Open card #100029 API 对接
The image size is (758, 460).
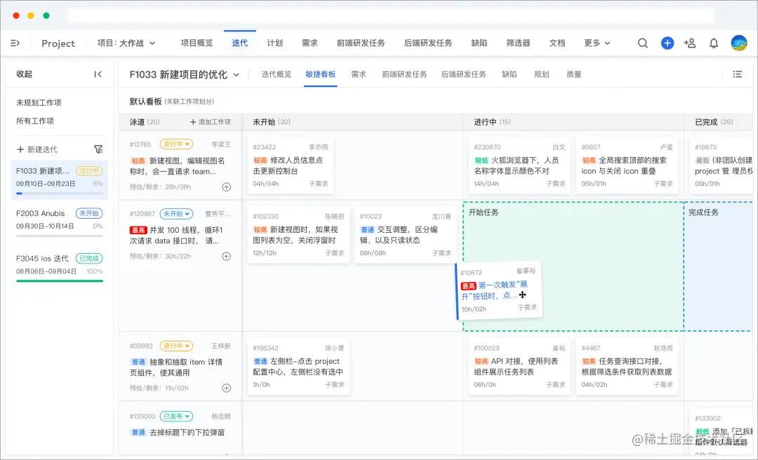coord(519,367)
